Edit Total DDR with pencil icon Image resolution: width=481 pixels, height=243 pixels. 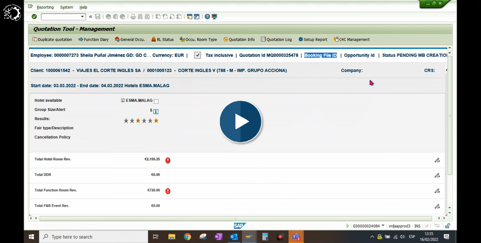(437, 175)
